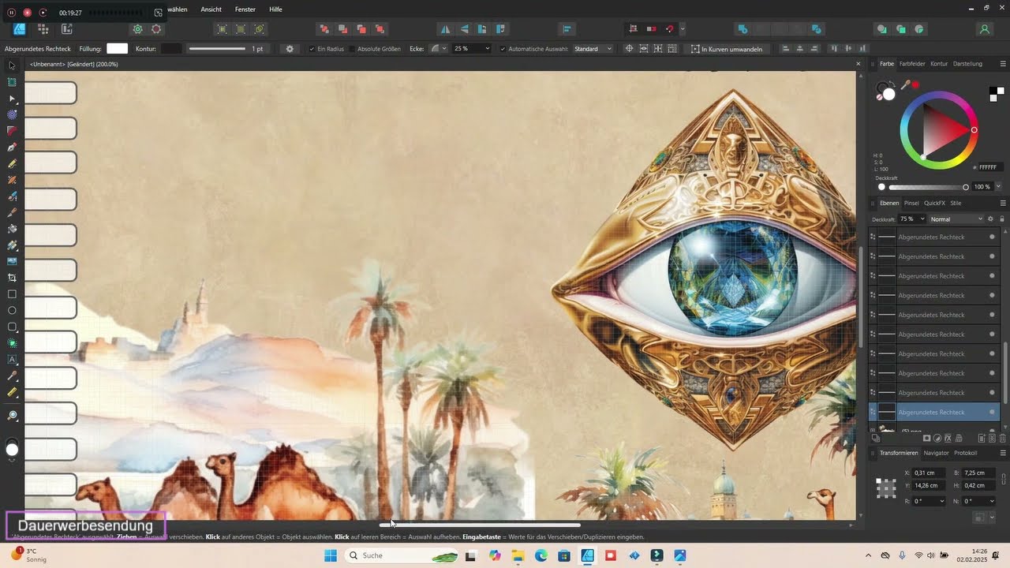
Task: Click the align left icon in context toolbar
Action: 785,49
